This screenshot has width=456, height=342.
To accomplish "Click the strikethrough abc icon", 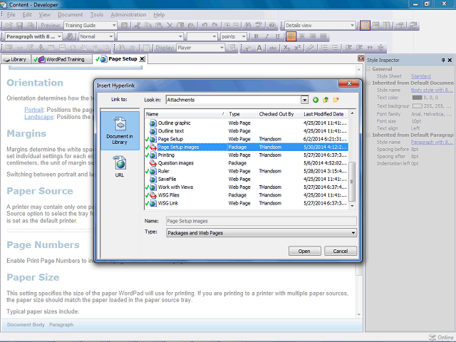I will (272, 48).
